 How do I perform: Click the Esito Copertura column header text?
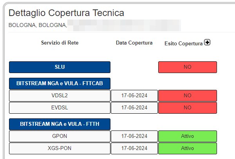coord(184,43)
